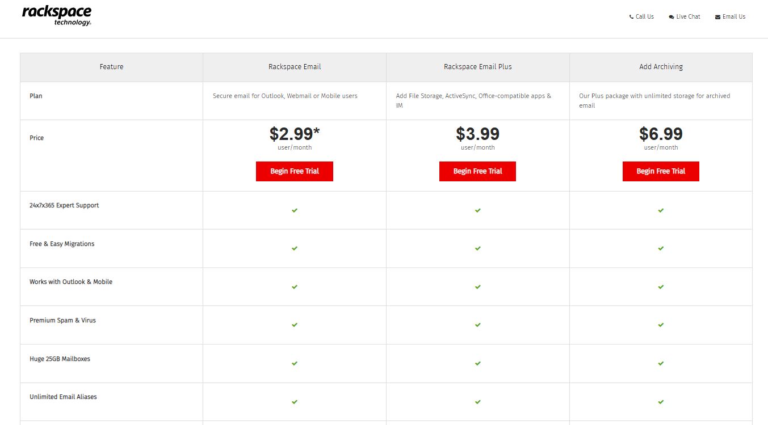Click the Unlimited Email Aliases feature label
The height and width of the screenshot is (425, 768).
pos(63,397)
